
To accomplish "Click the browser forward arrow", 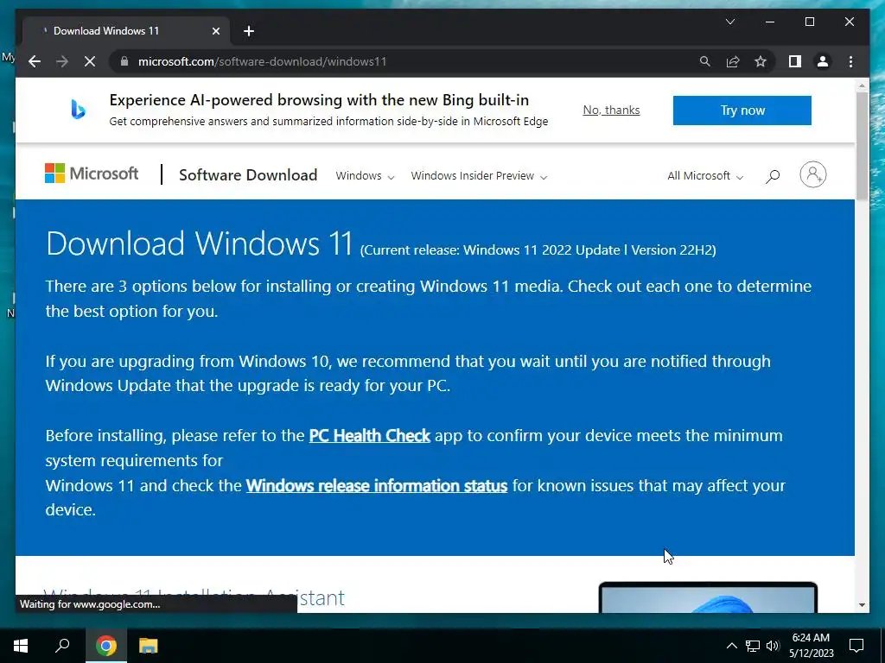I will (62, 61).
